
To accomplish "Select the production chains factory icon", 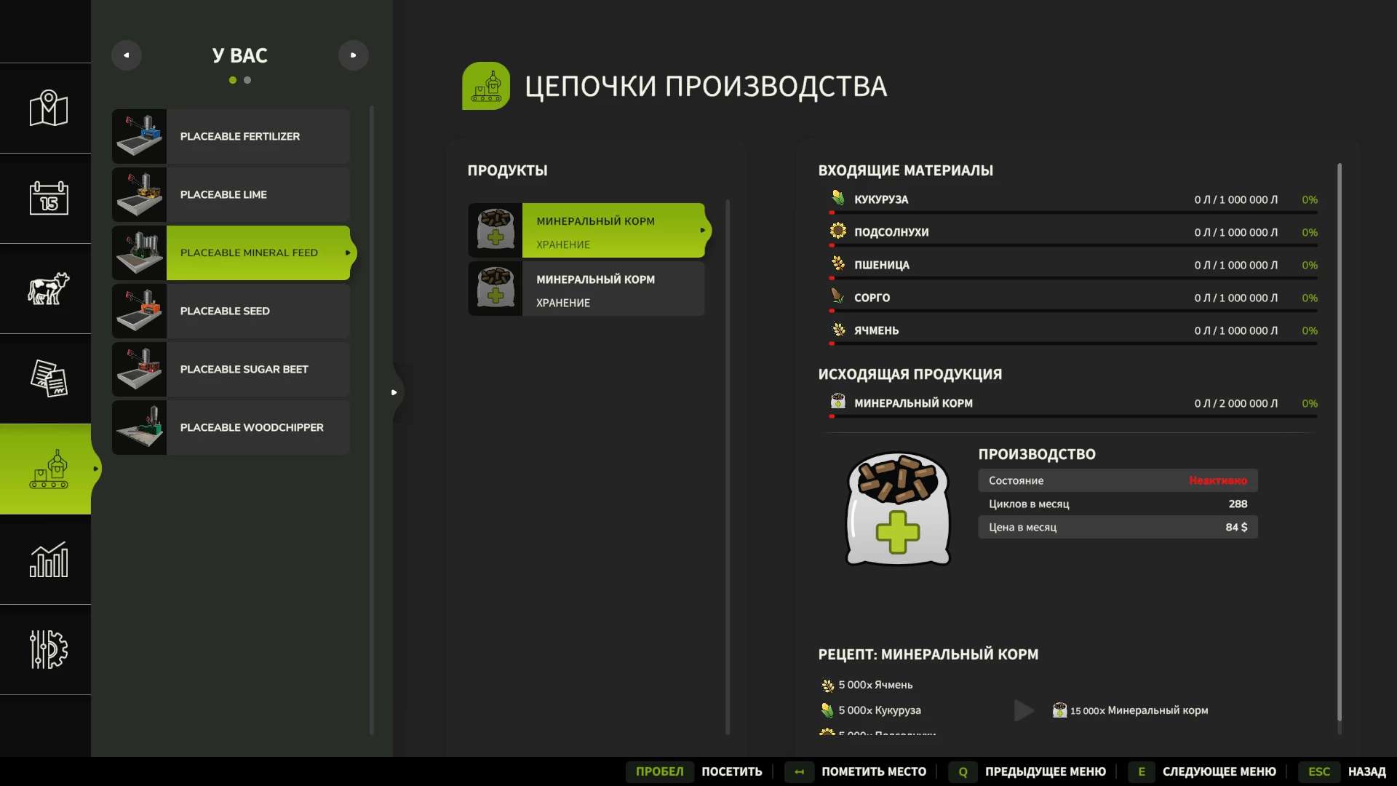I will point(48,469).
